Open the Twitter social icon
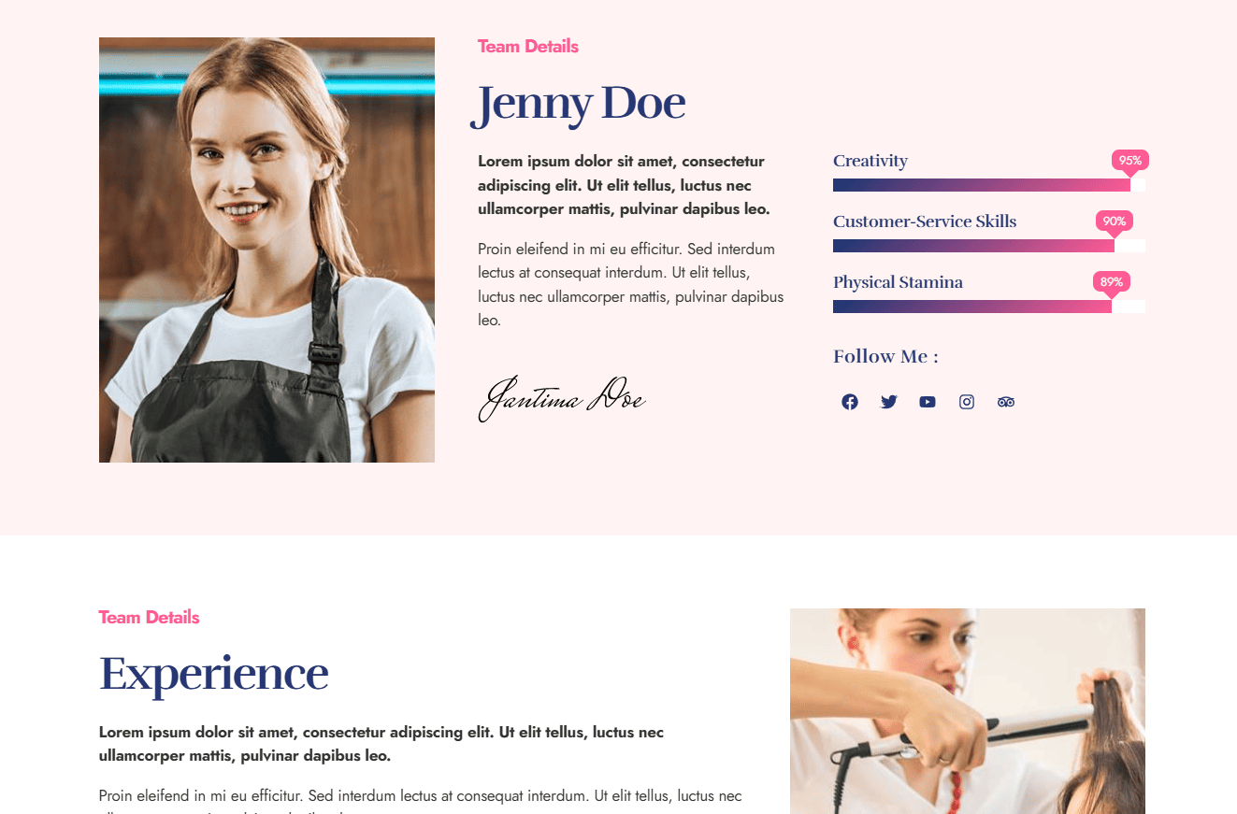The height and width of the screenshot is (814, 1237). click(x=888, y=402)
